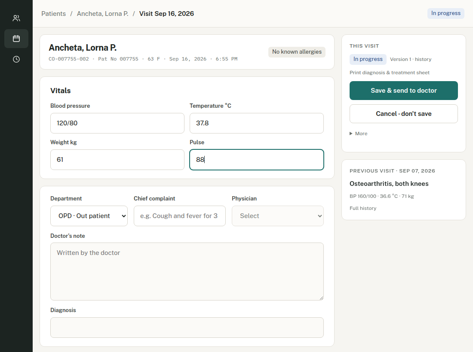
Task: Click In progress status in This Visit card
Action: pos(368,59)
